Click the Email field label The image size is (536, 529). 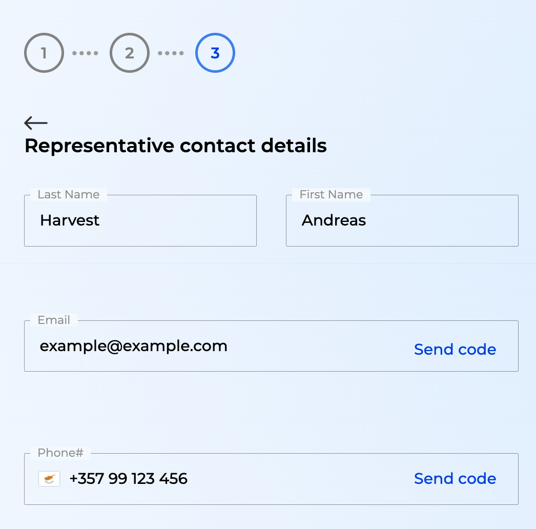click(x=54, y=320)
